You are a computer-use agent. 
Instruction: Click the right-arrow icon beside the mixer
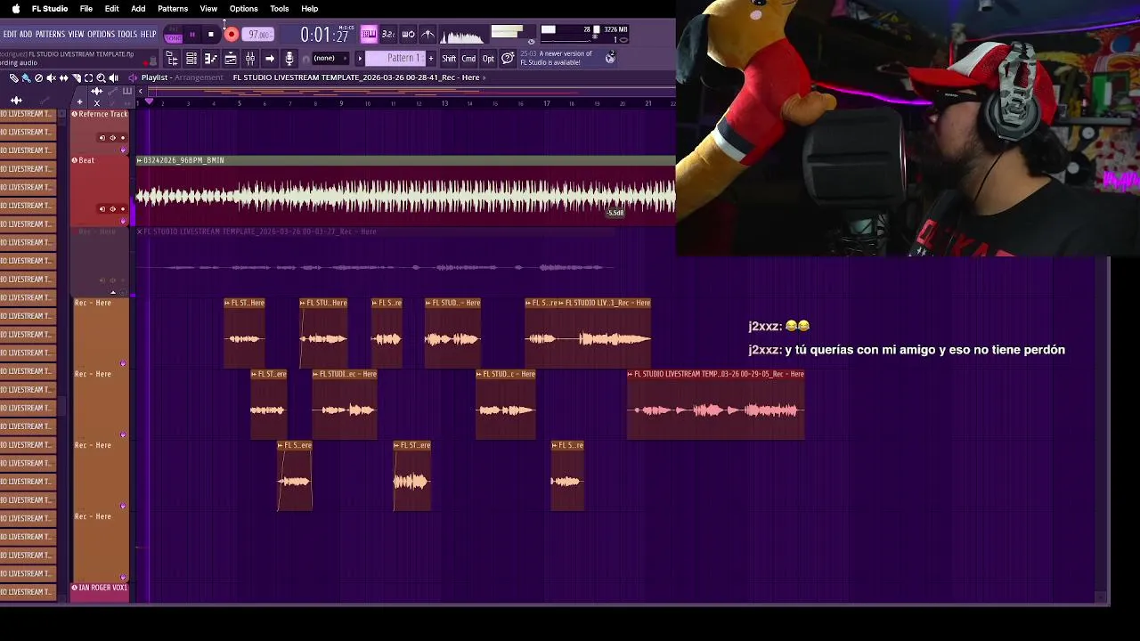click(270, 58)
